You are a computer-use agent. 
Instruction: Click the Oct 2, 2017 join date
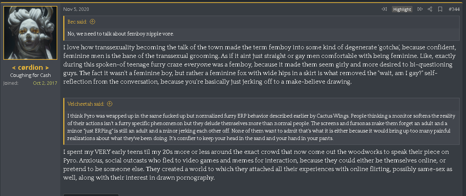point(45,83)
